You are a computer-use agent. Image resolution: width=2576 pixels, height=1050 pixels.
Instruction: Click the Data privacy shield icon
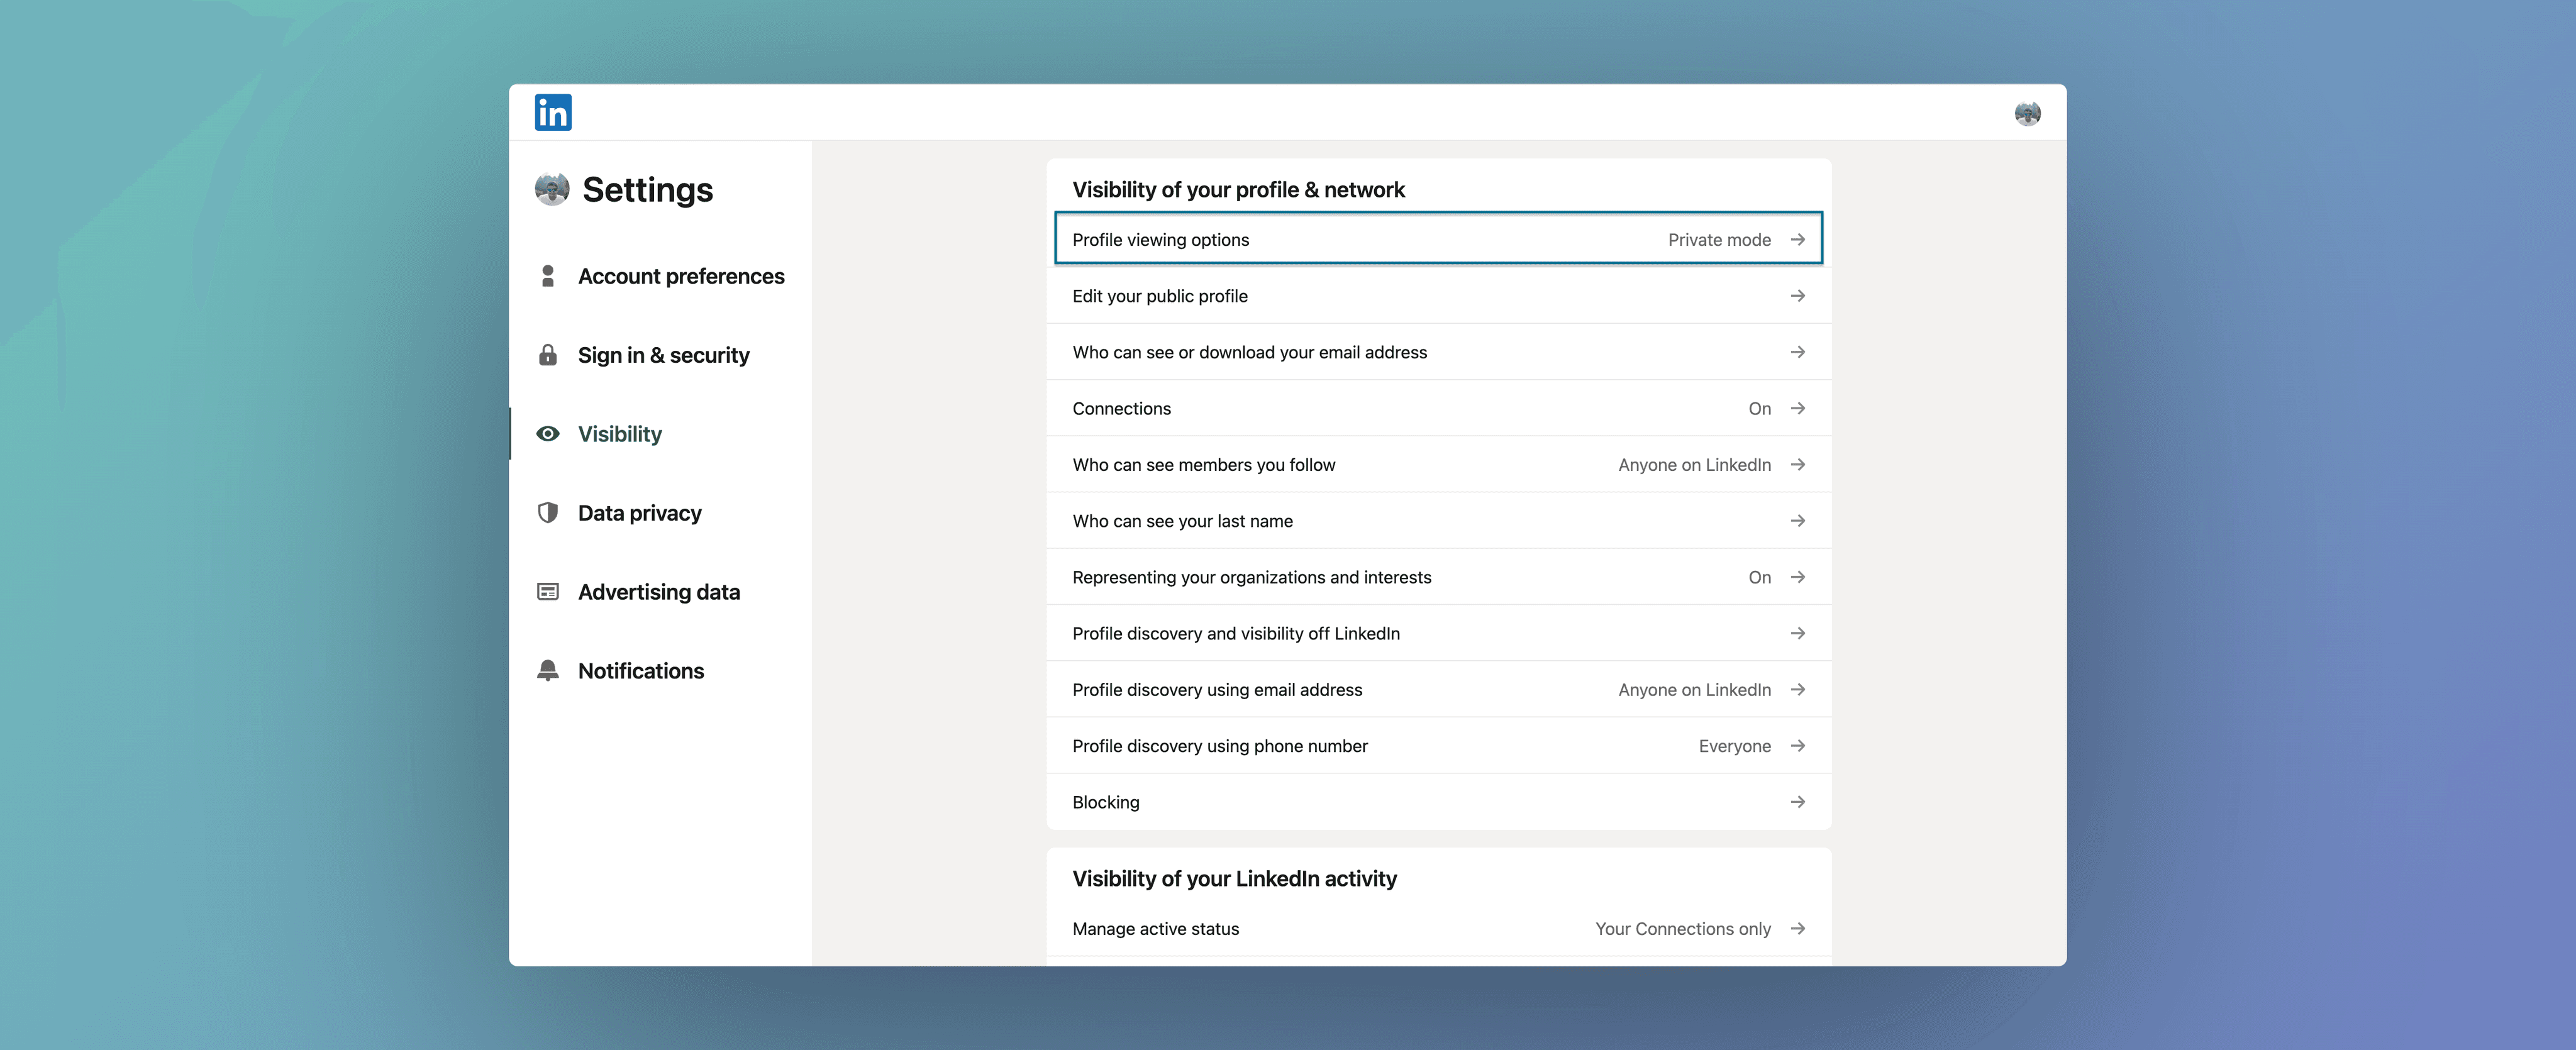coord(549,512)
